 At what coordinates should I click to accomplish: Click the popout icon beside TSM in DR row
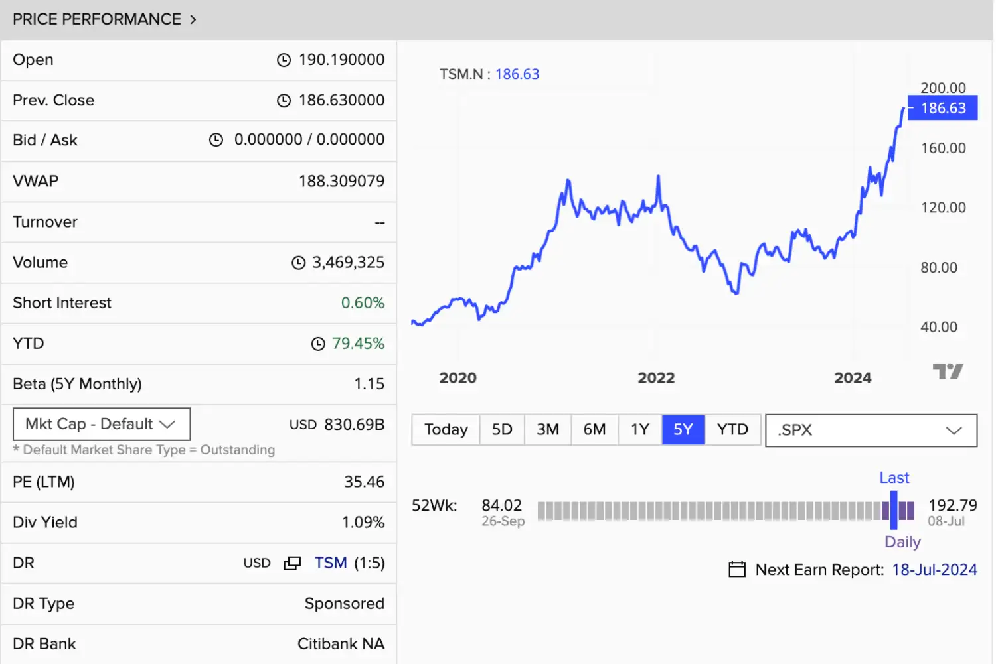coord(292,563)
